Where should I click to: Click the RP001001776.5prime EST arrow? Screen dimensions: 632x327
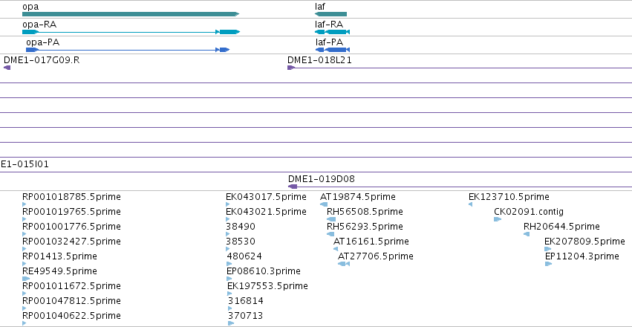(x=25, y=234)
